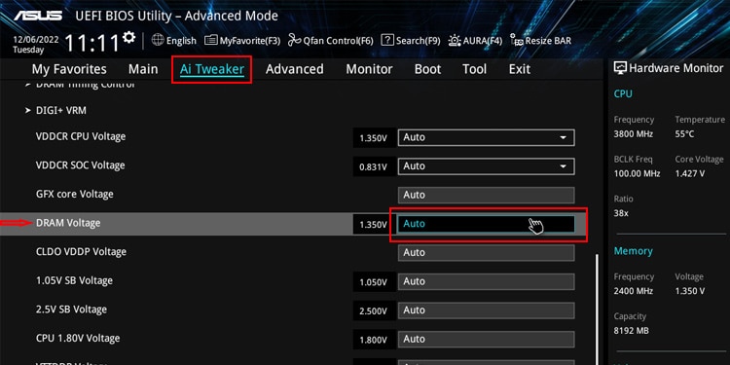The height and width of the screenshot is (365, 730).
Task: Open Search(F9) question mark icon
Action: (x=387, y=41)
